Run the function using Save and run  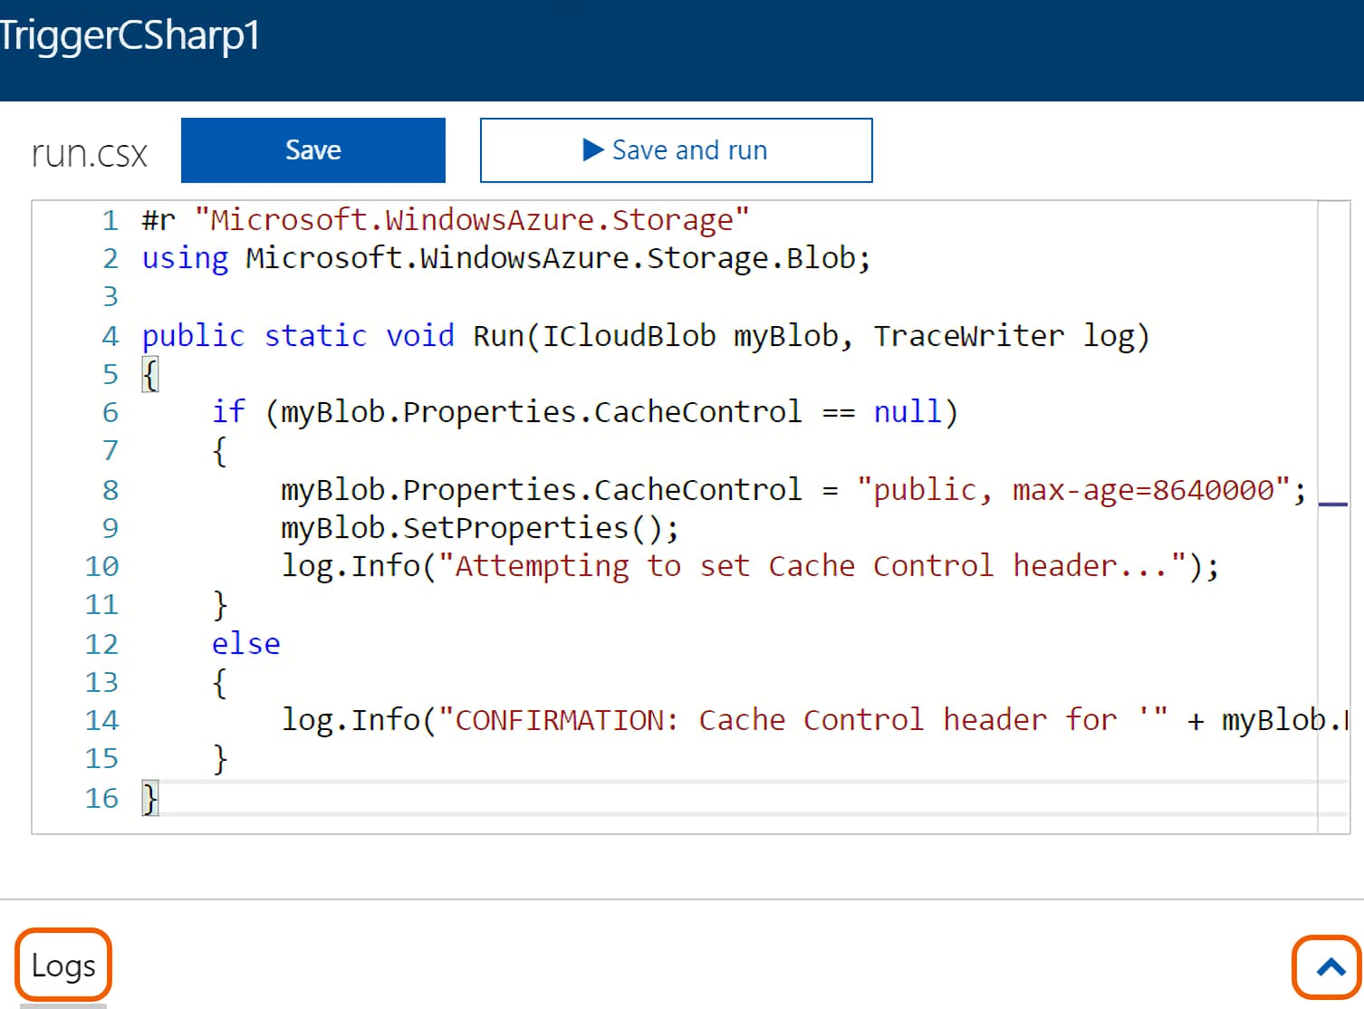(676, 149)
